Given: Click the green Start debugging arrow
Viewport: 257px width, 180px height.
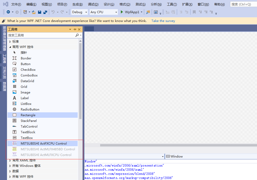Looking at the screenshot, I should tap(122, 12).
